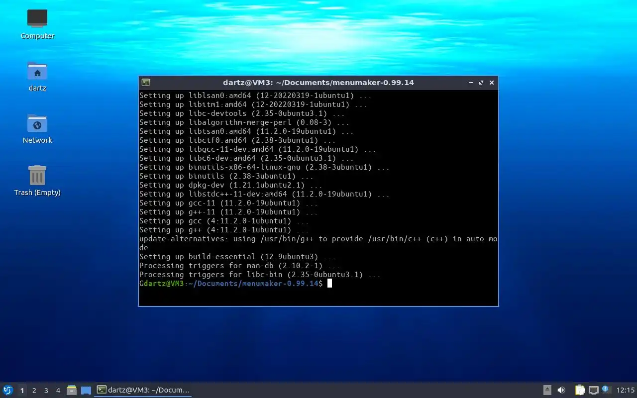Click the 12:15 clock in the panel

coord(626,391)
